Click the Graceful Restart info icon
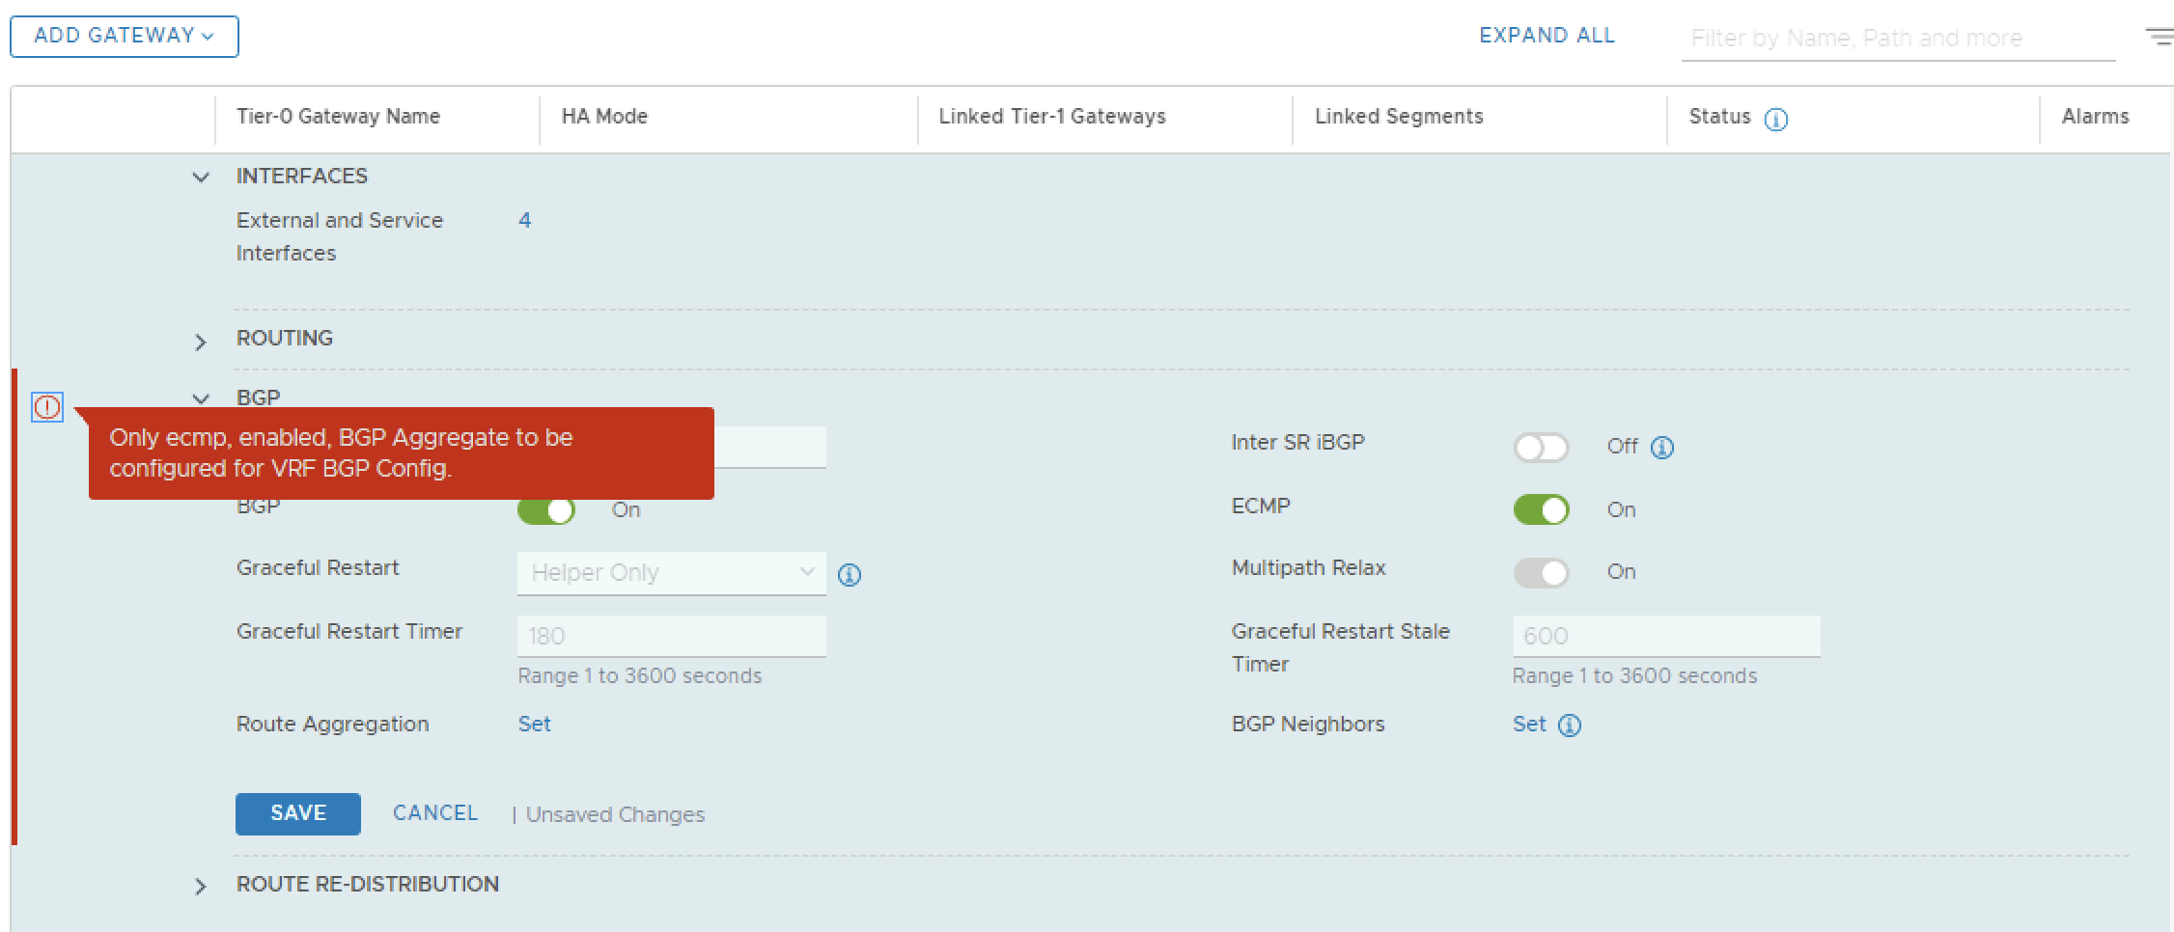 pyautogui.click(x=849, y=575)
